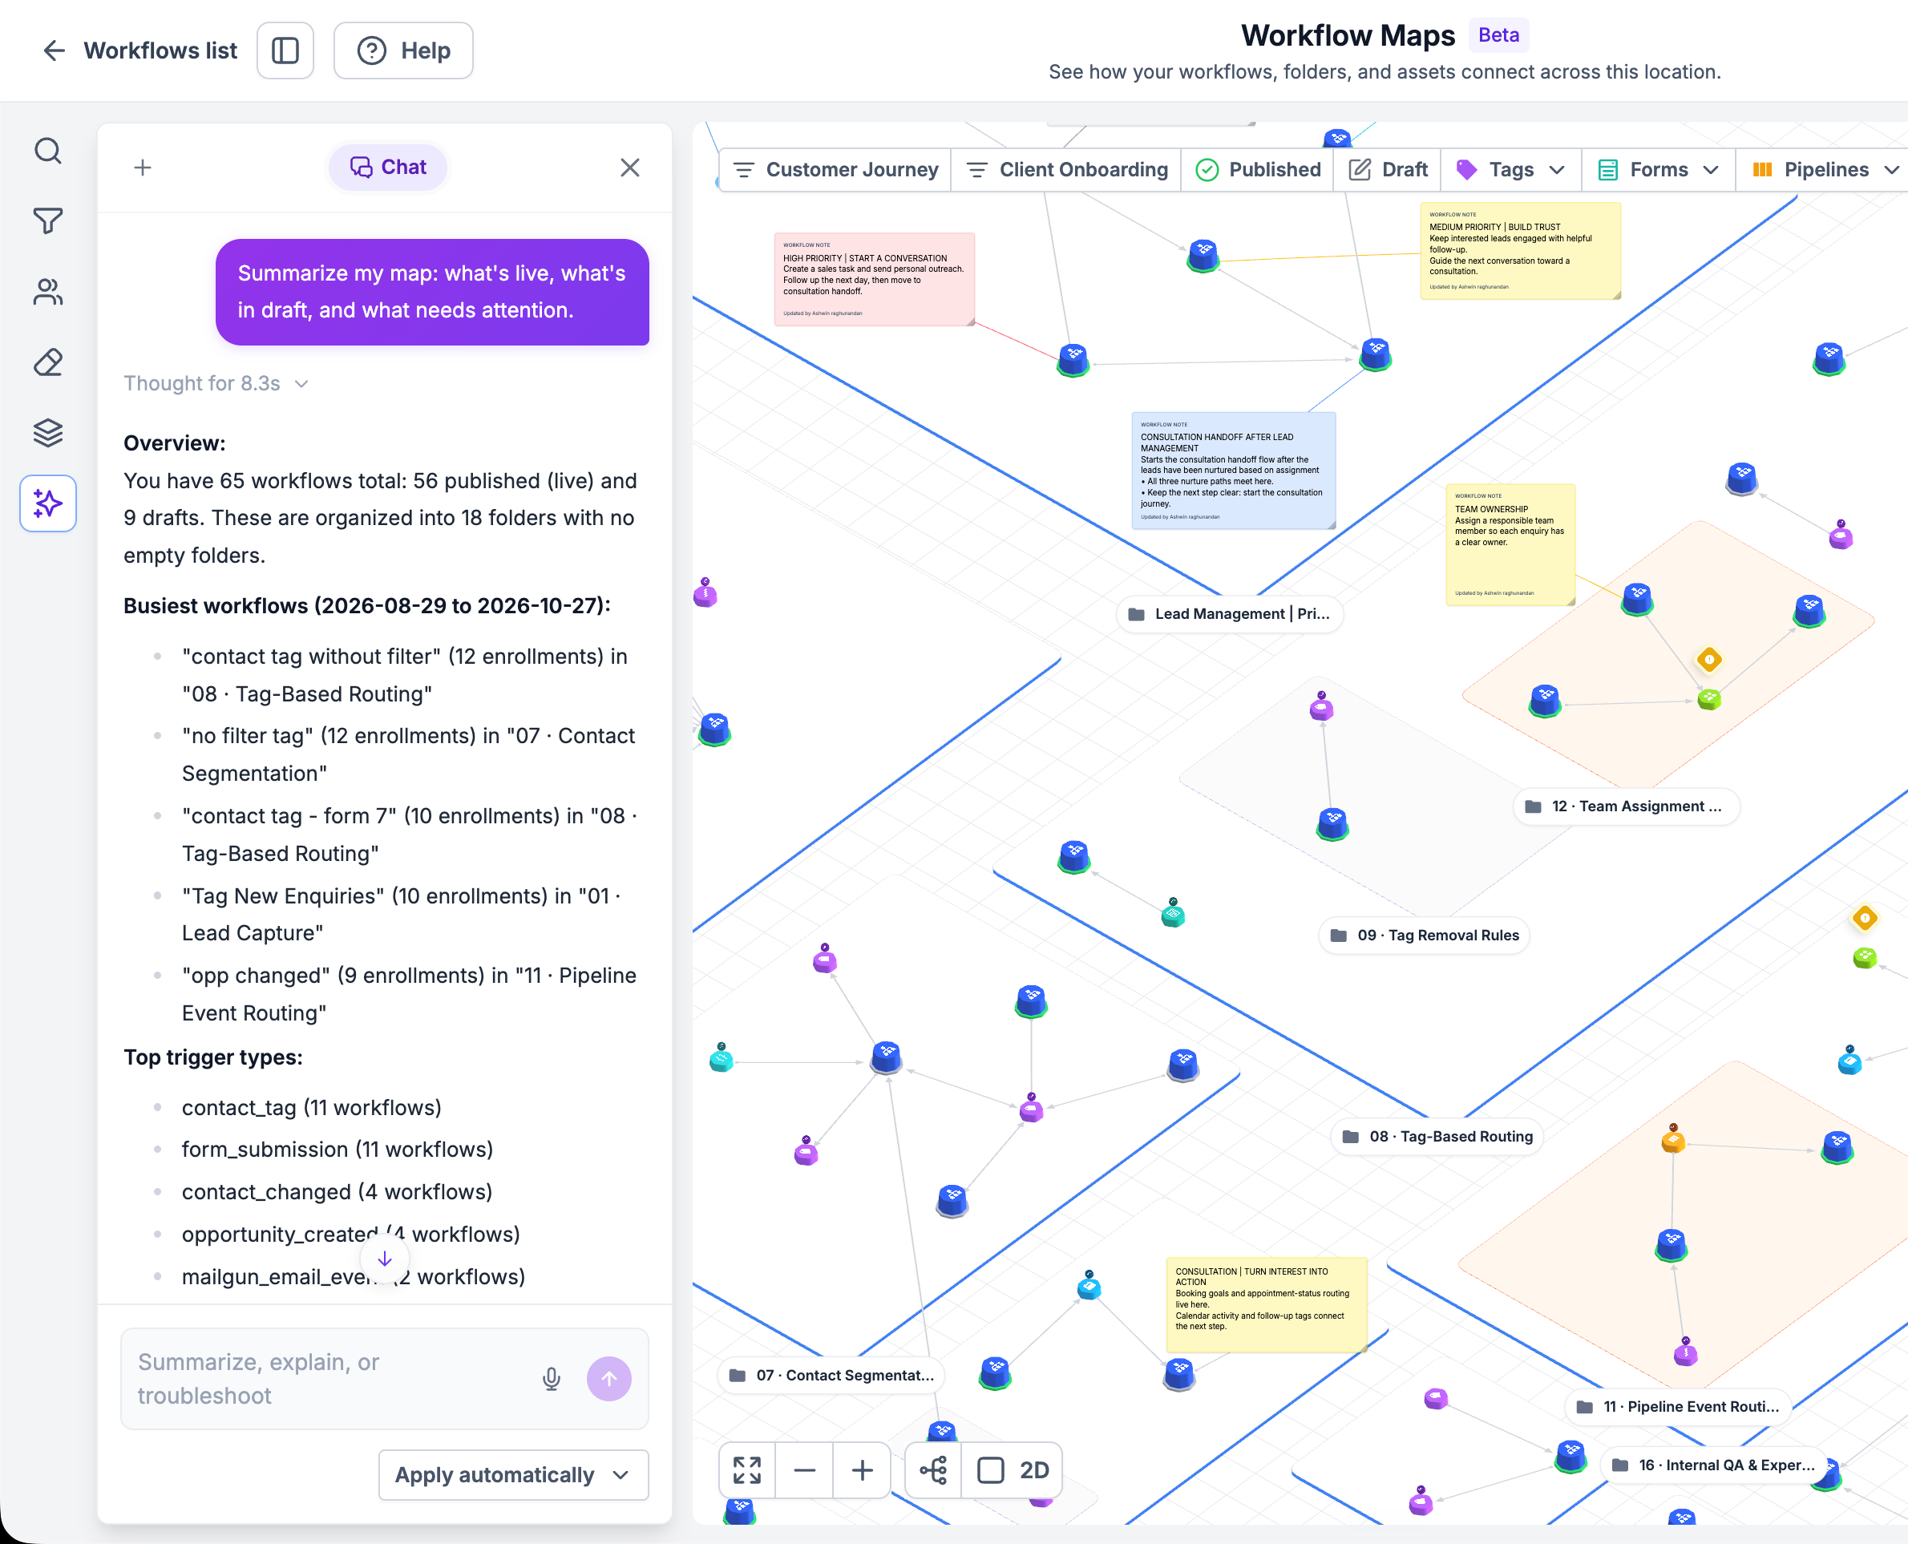Select the High Priority pink workflow note
The image size is (1908, 1544).
point(875,279)
